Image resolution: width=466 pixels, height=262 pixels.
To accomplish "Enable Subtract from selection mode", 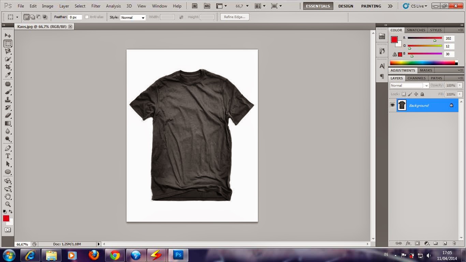I will tap(39, 17).
